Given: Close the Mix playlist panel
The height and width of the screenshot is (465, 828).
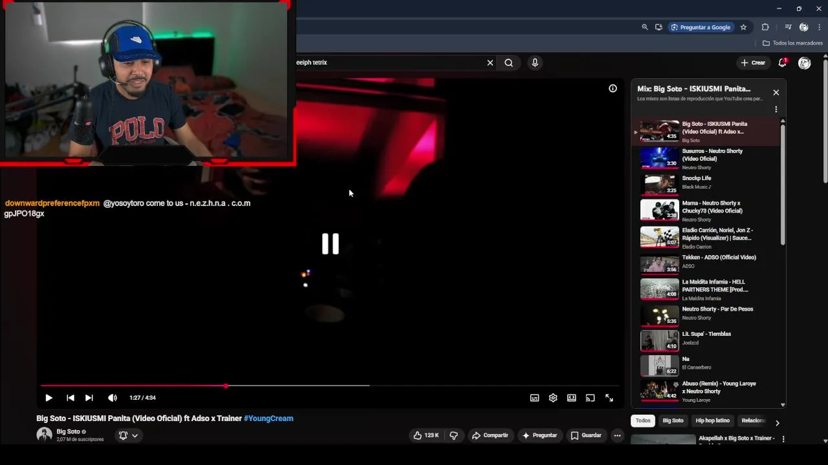Looking at the screenshot, I should [x=776, y=92].
